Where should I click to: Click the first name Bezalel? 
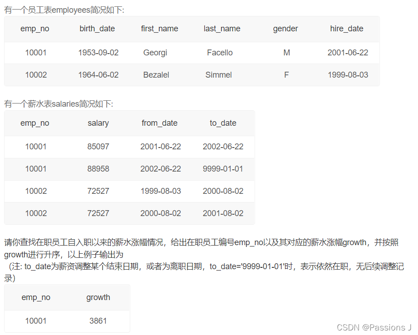coord(156,75)
